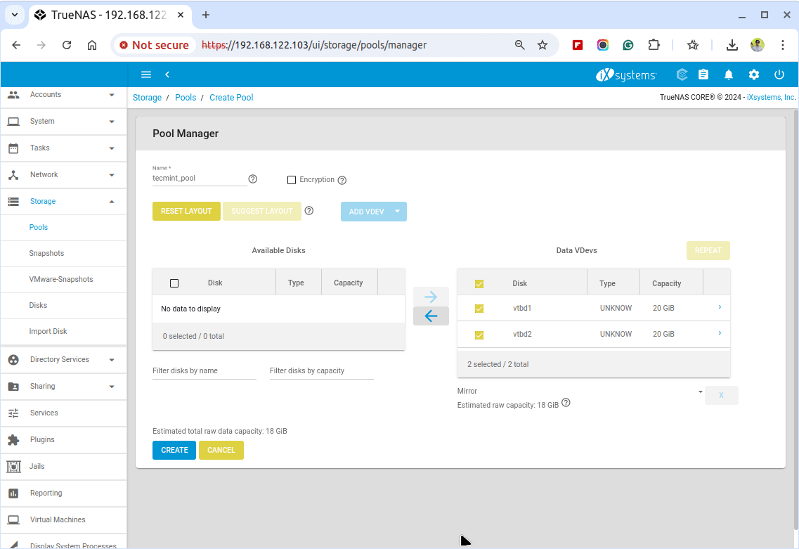
Task: Open Chrome three-dot menu
Action: tap(783, 45)
